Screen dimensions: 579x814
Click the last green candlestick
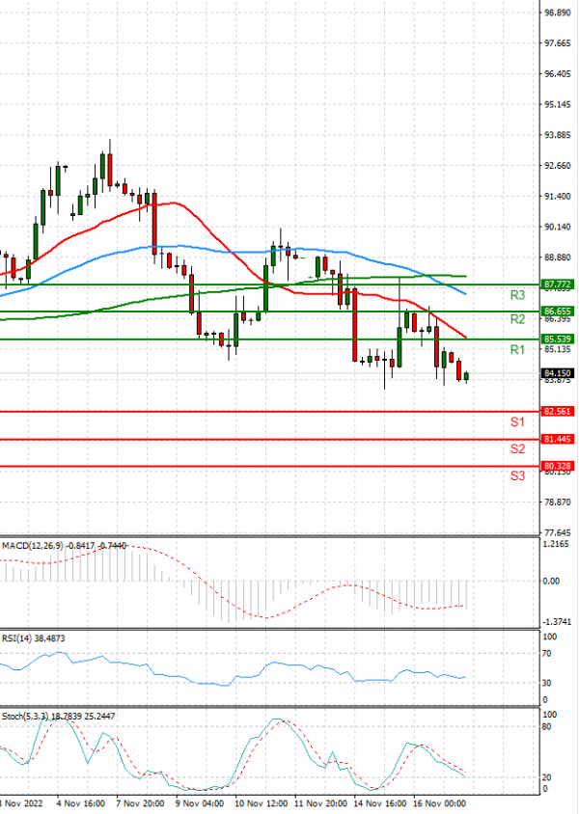click(x=466, y=377)
